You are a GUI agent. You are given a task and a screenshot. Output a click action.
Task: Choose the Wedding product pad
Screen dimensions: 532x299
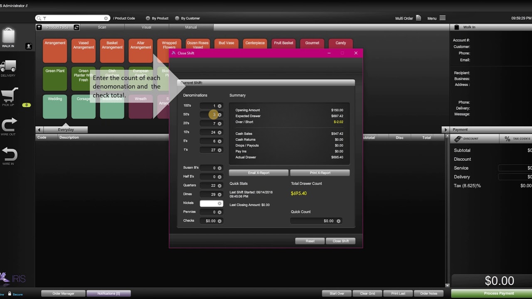coord(55,107)
